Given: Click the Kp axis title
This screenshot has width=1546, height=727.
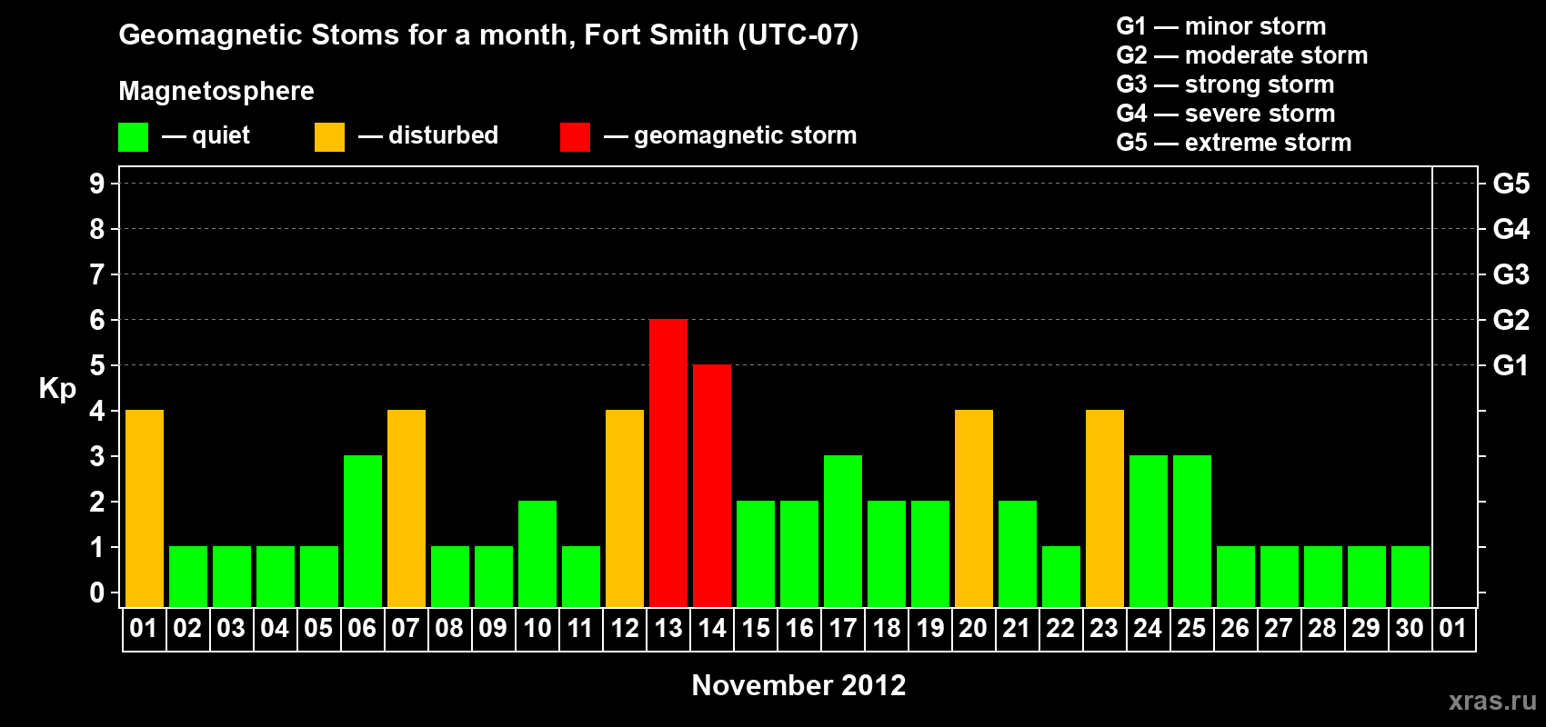Looking at the screenshot, I should tap(57, 389).
